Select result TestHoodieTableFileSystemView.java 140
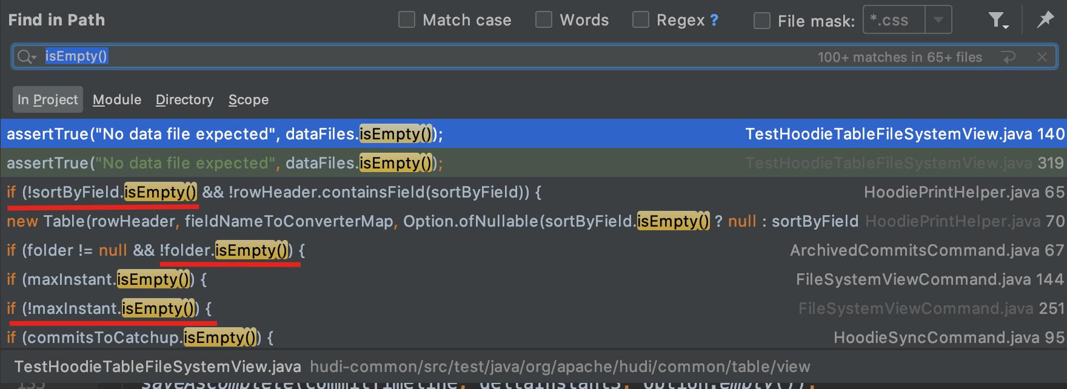 pyautogui.click(x=533, y=134)
